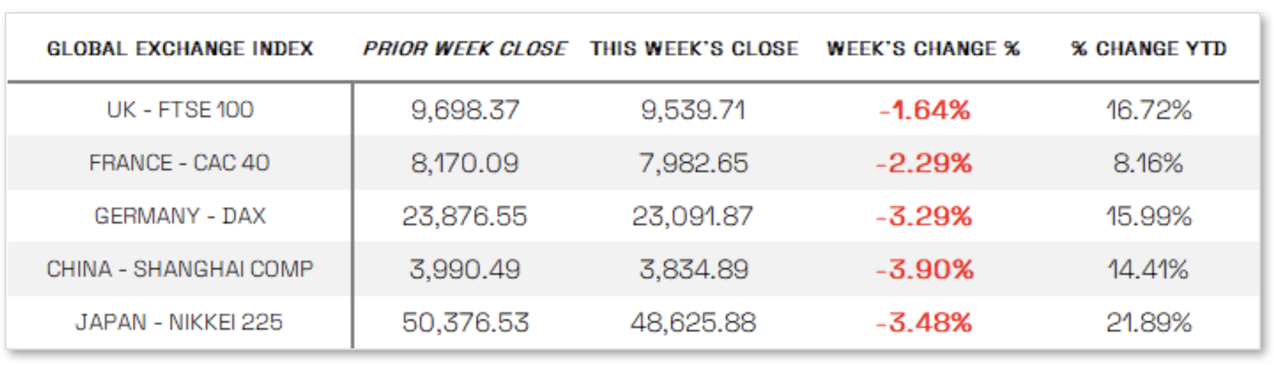Image resolution: width=1274 pixels, height=365 pixels.
Task: Click the Japan - Nikkei 225 label
Action: 179,322
